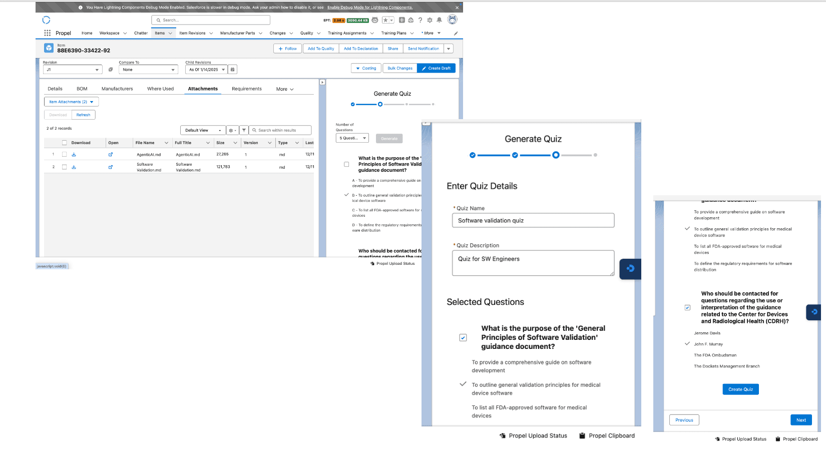Dismiss the debug mode banner with X
826x452 pixels.
(x=457, y=8)
